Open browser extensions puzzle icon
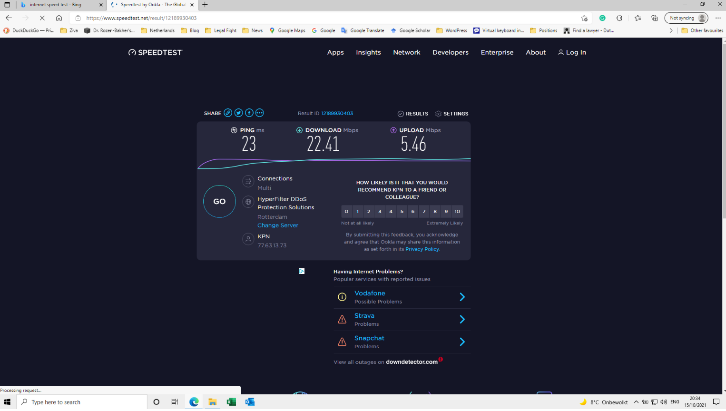 click(x=619, y=18)
